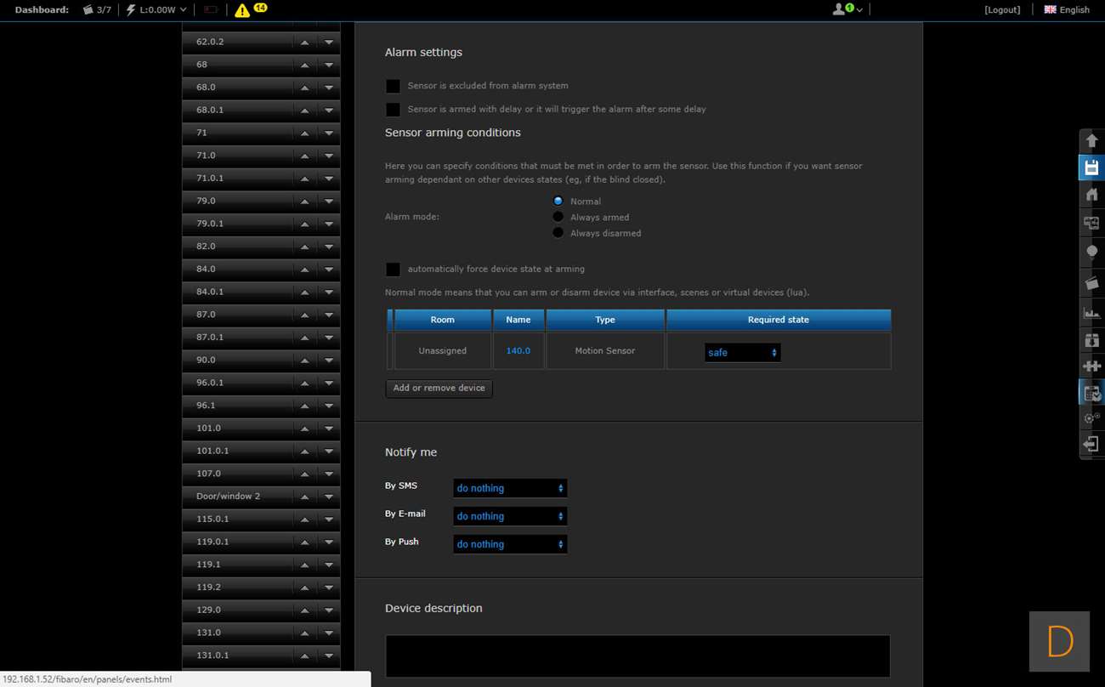Screen dimensions: 1105x687
Task: Click the 'Add or remove device' button
Action: coord(439,388)
